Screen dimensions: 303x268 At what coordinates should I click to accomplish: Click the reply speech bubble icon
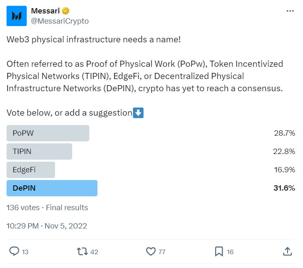click(14, 251)
